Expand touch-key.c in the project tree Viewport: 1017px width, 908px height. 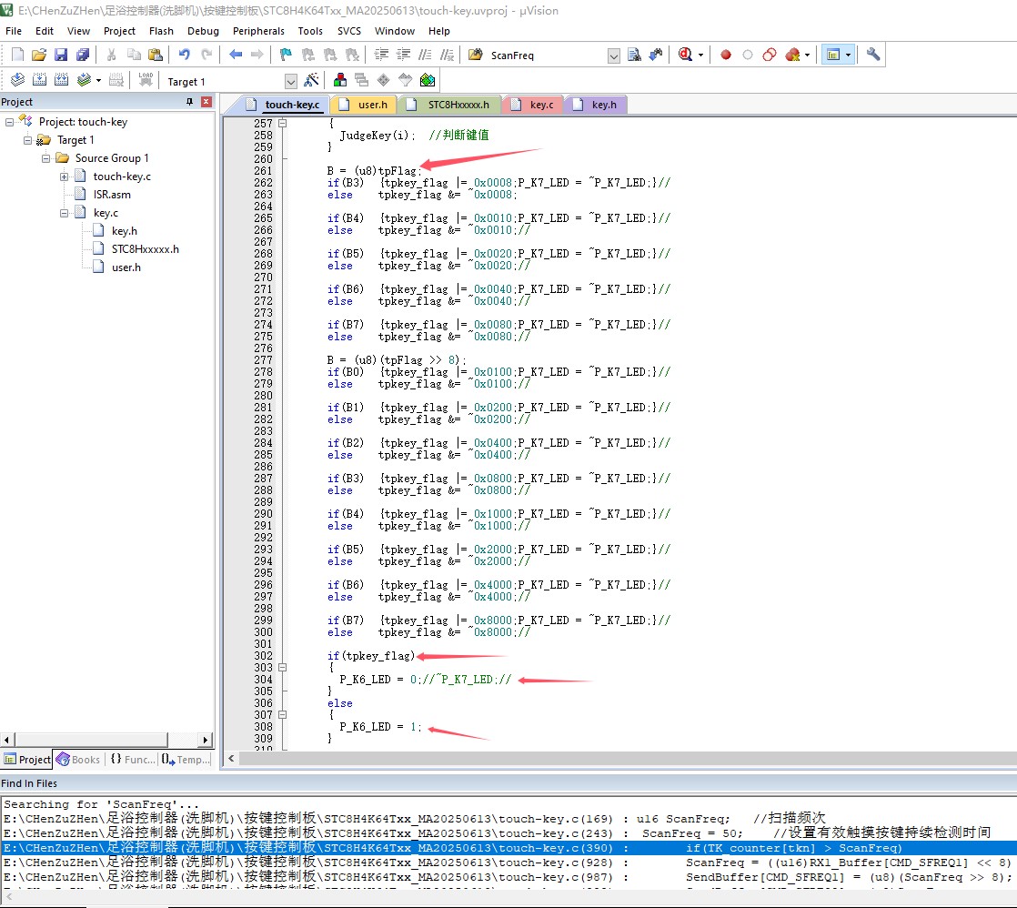pos(65,177)
